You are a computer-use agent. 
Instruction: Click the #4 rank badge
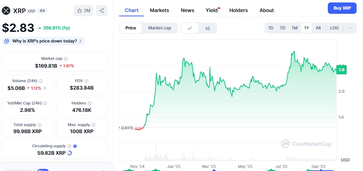[x=42, y=11]
